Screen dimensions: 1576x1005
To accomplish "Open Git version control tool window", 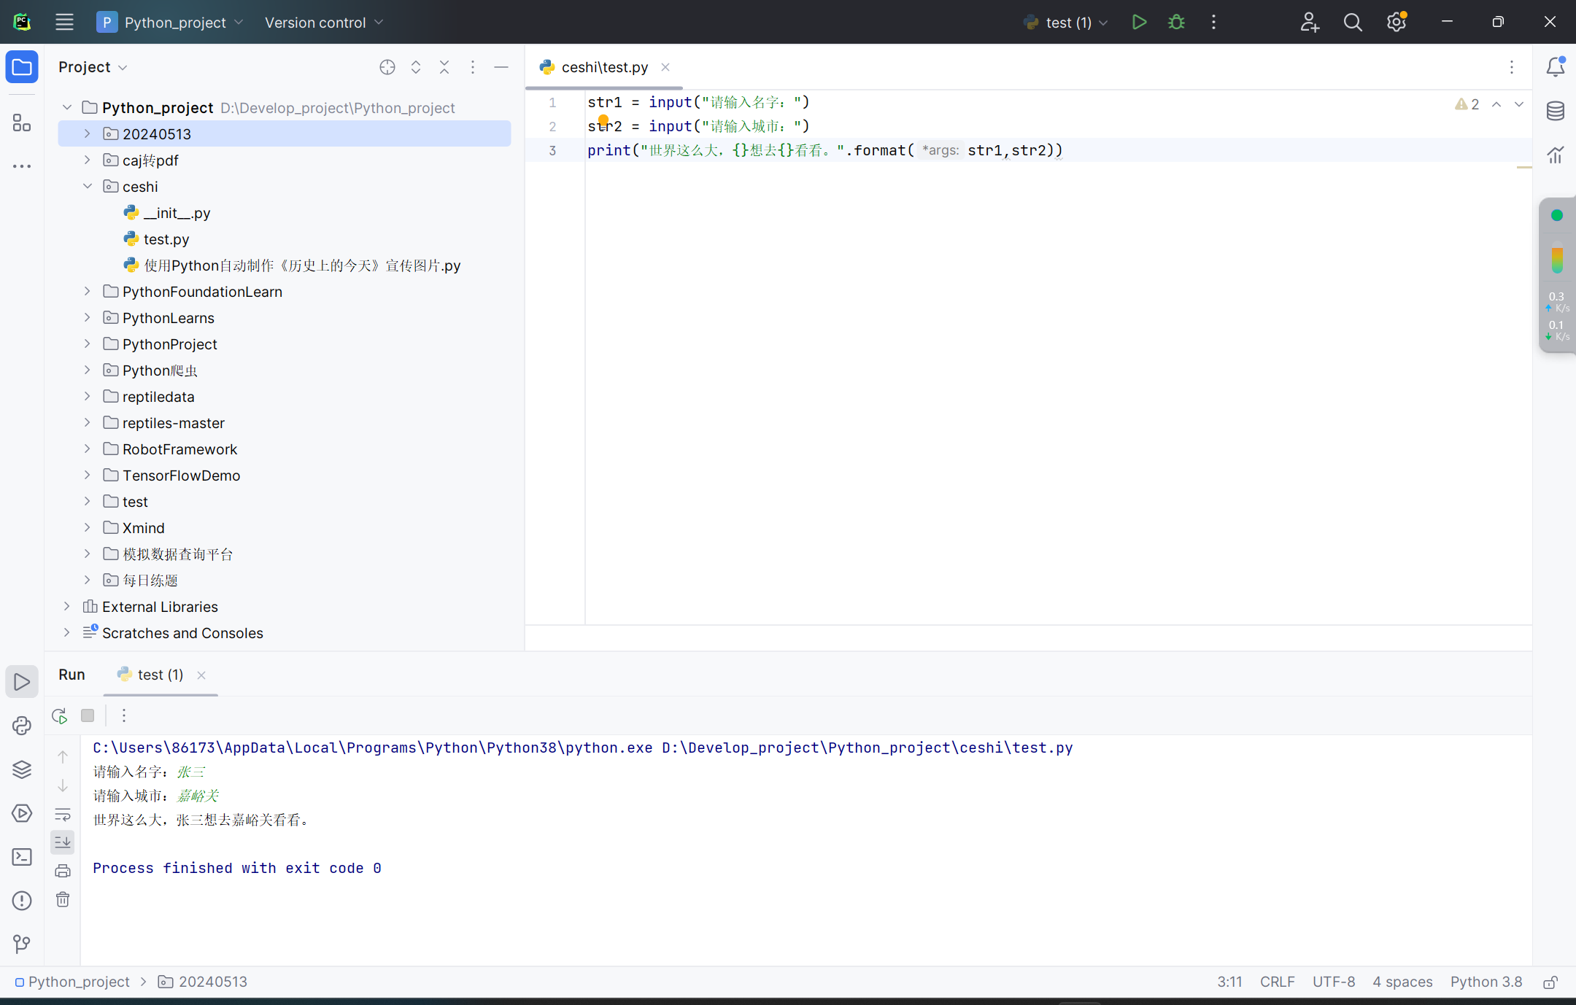I will click(x=22, y=944).
